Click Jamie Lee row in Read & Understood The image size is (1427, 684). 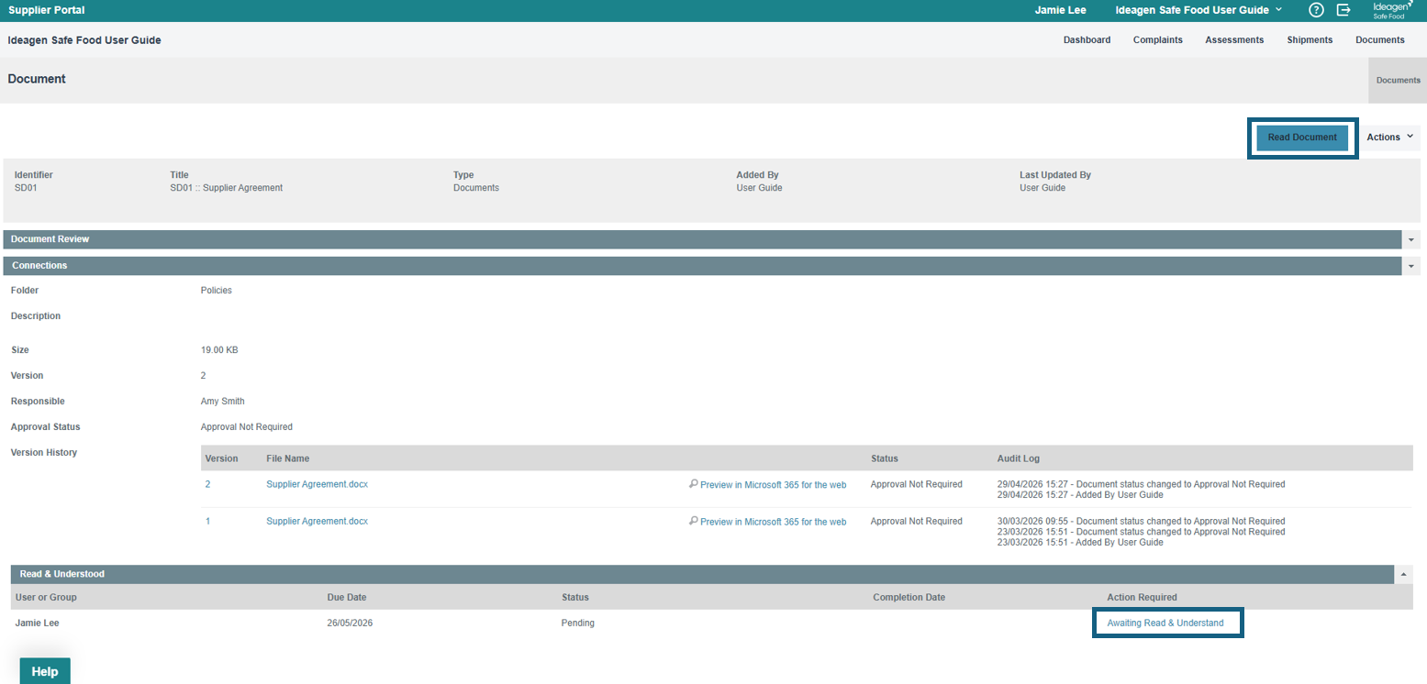(x=712, y=623)
